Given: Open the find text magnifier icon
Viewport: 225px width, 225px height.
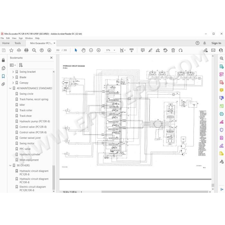Looking at the screenshot, I should 34,50.
